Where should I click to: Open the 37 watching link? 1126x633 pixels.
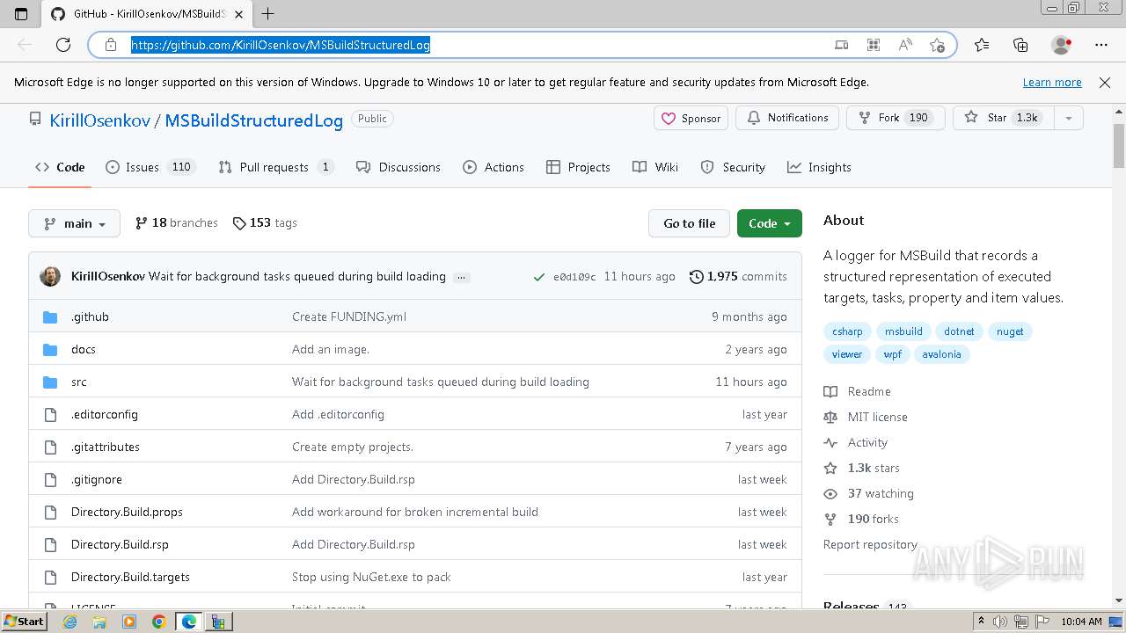coord(869,493)
